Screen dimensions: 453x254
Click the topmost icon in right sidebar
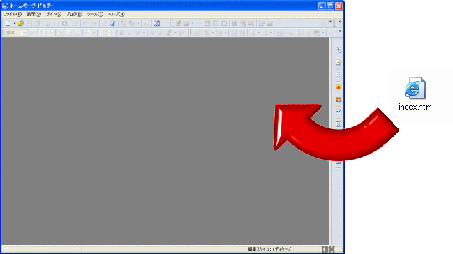pyautogui.click(x=339, y=50)
